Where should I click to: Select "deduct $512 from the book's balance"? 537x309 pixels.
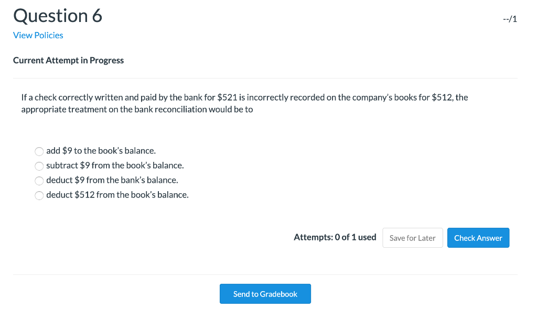pos(39,195)
